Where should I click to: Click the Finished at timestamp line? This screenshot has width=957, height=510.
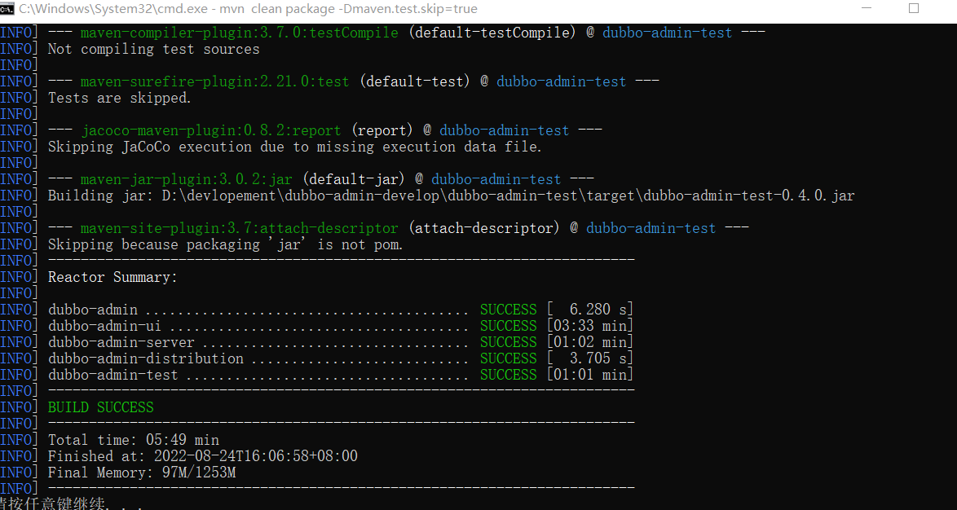click(x=202, y=456)
